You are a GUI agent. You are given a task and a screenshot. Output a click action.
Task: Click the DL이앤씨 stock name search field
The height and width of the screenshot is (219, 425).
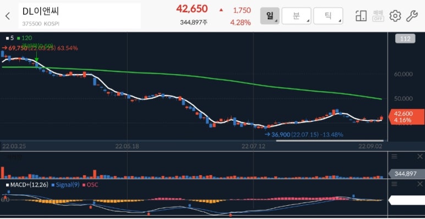click(79, 16)
